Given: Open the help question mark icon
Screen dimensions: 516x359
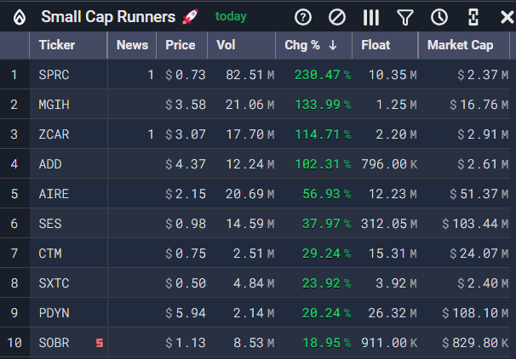Looking at the screenshot, I should [303, 17].
